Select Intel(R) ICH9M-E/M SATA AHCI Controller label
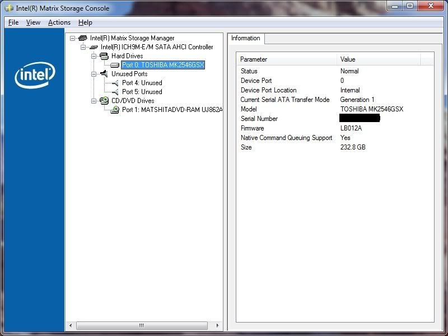This screenshot has width=448, height=336. tap(157, 47)
